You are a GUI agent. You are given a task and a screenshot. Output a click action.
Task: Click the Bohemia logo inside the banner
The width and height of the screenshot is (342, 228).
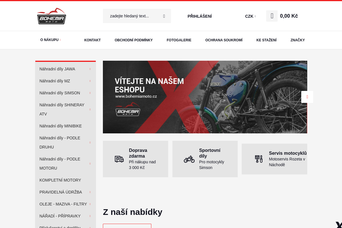pos(128,109)
